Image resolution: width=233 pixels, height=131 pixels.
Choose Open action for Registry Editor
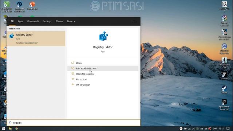pyautogui.click(x=103, y=63)
